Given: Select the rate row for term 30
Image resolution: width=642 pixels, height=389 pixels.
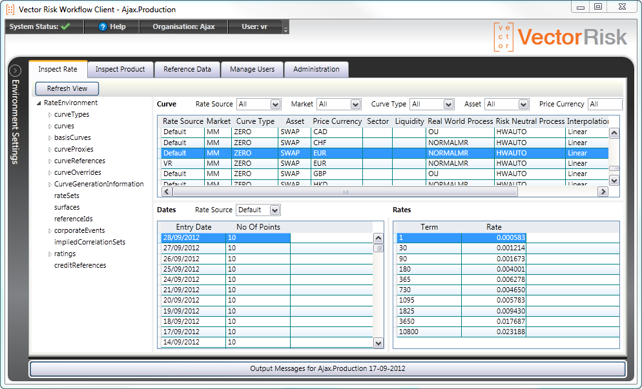Looking at the screenshot, I should (x=508, y=248).
